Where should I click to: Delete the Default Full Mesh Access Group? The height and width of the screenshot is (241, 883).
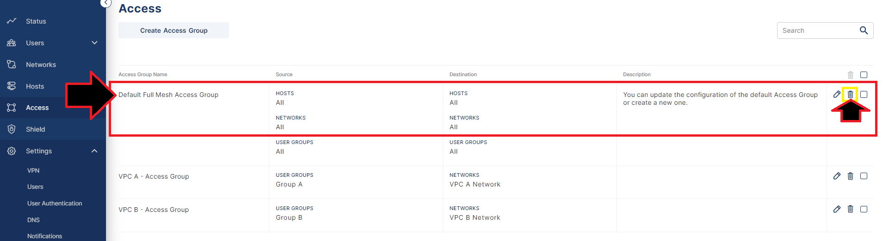(x=850, y=94)
